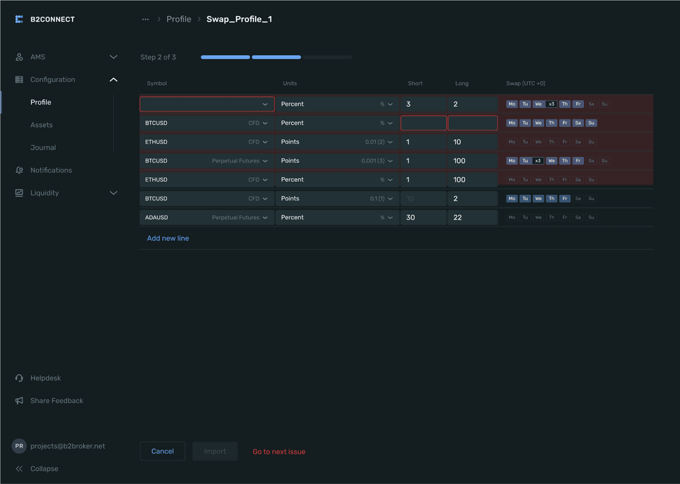The width and height of the screenshot is (680, 484).
Task: Click the Configuration table icon
Action: [x=19, y=80]
